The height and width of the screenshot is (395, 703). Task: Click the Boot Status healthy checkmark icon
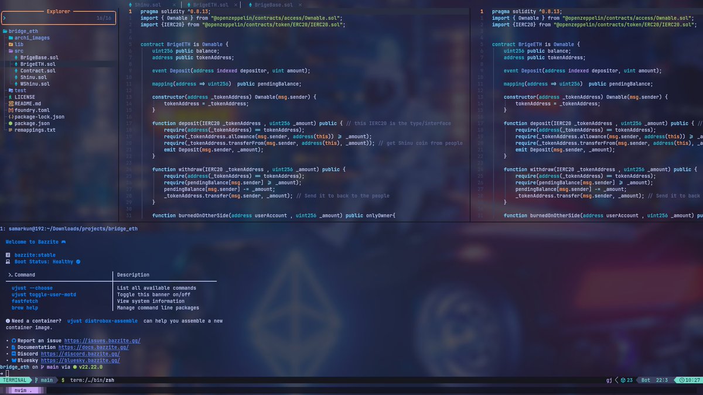coord(78,262)
